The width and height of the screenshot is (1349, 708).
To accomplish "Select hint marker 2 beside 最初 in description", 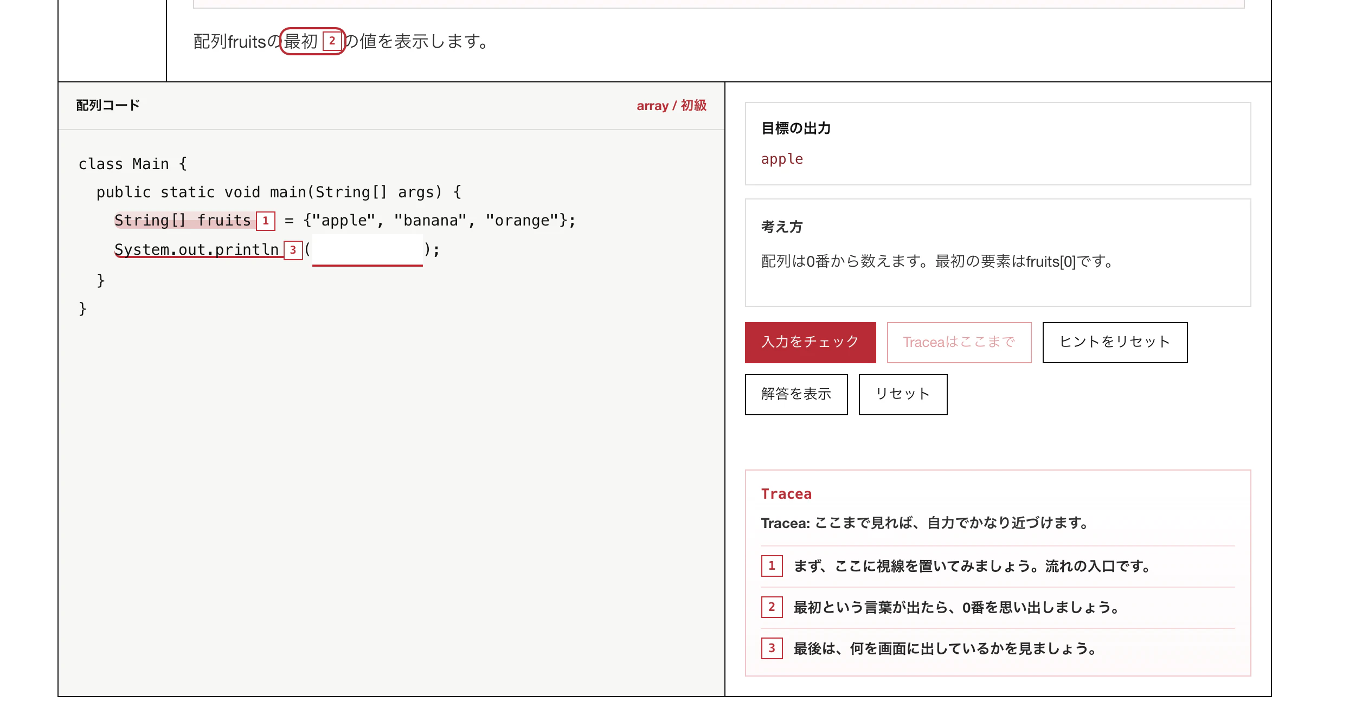I will [x=332, y=41].
